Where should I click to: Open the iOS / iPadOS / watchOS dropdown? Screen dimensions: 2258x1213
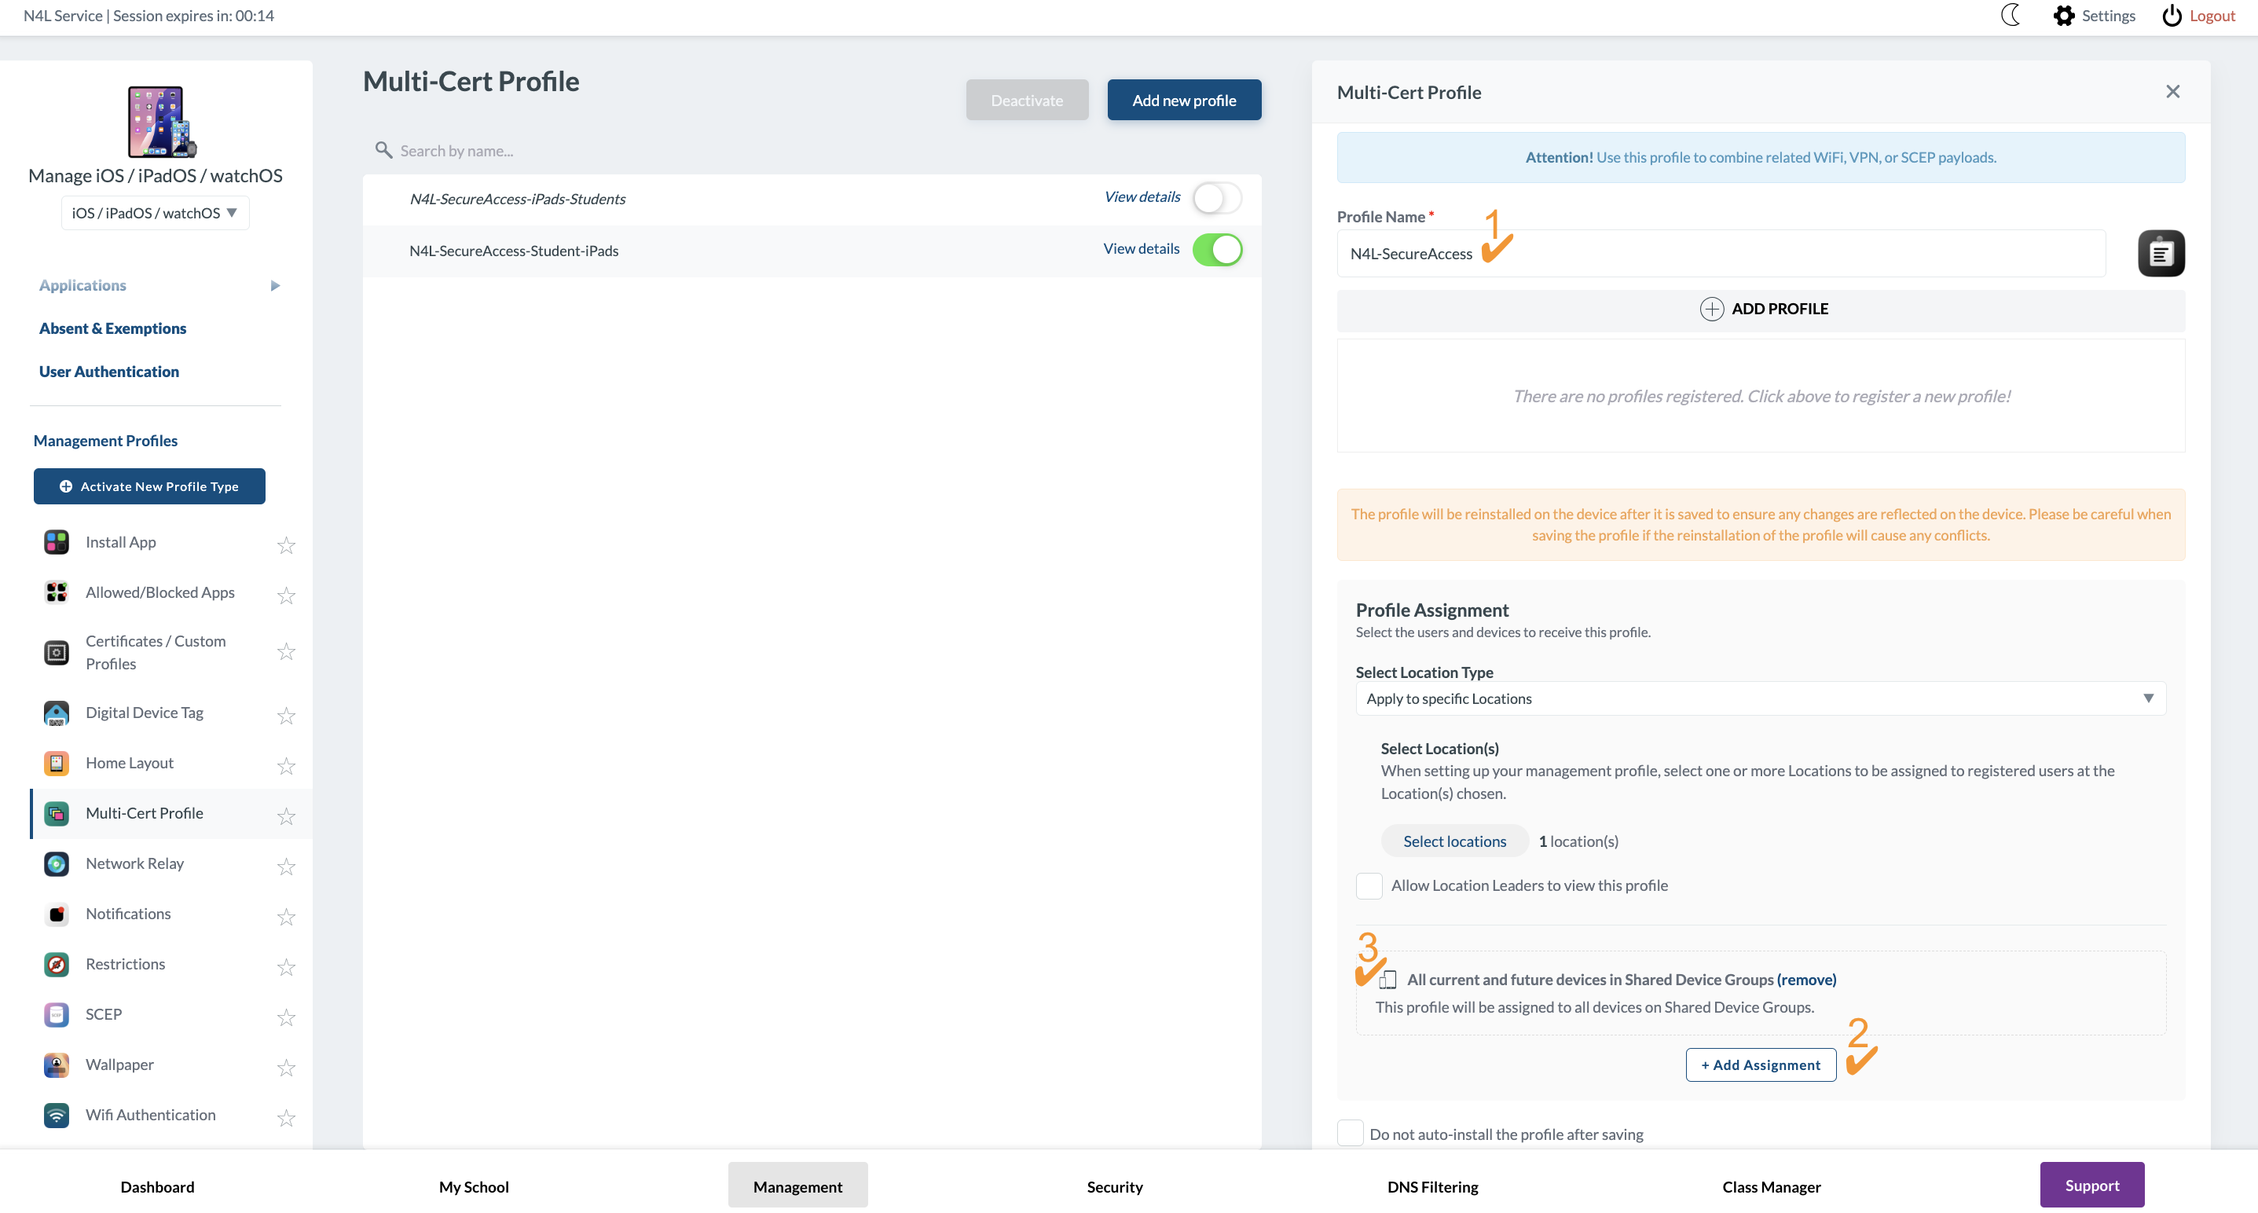[155, 213]
